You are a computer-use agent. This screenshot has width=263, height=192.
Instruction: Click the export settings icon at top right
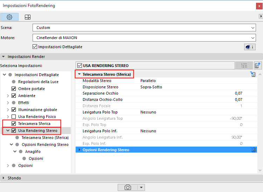click(x=257, y=65)
